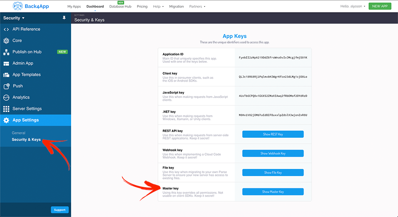Click the API Reference code brackets icon
The image size is (398, 217).
(x=6, y=29)
